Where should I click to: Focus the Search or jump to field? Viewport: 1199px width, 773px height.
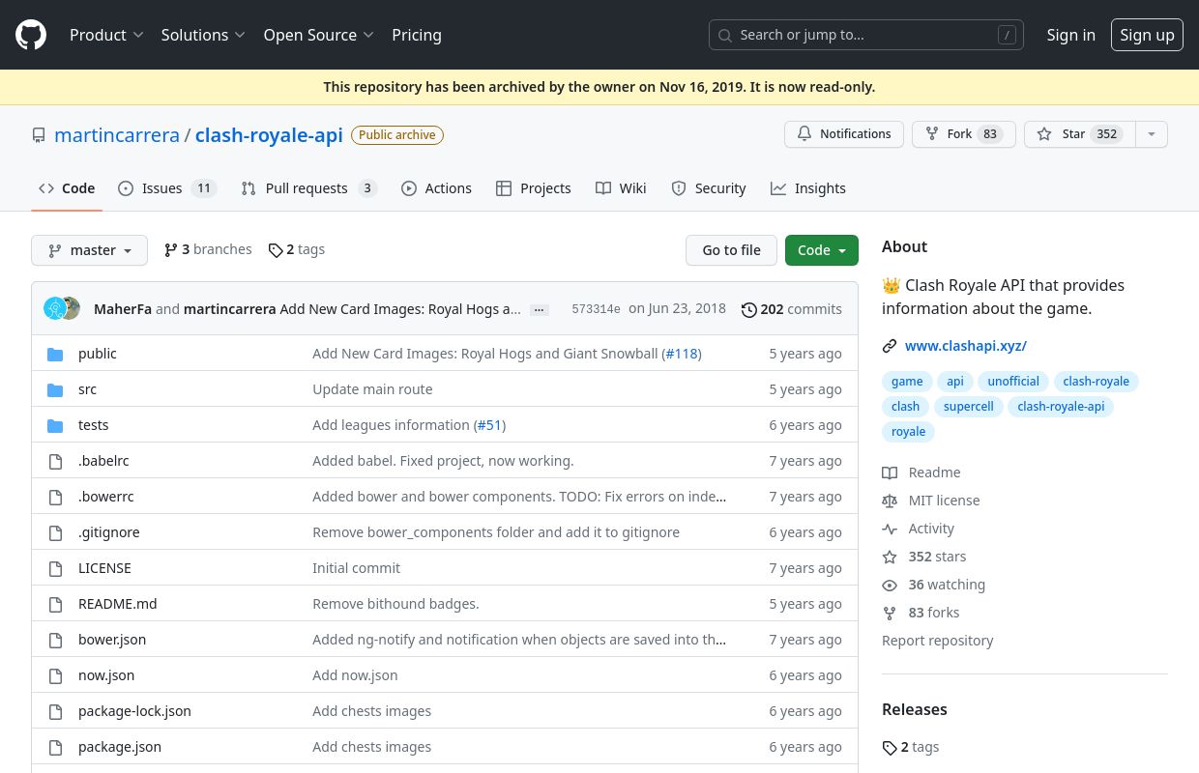tap(866, 35)
